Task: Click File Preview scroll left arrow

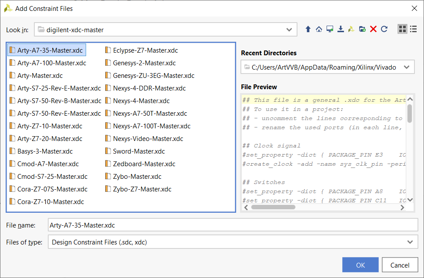Action: (246, 208)
